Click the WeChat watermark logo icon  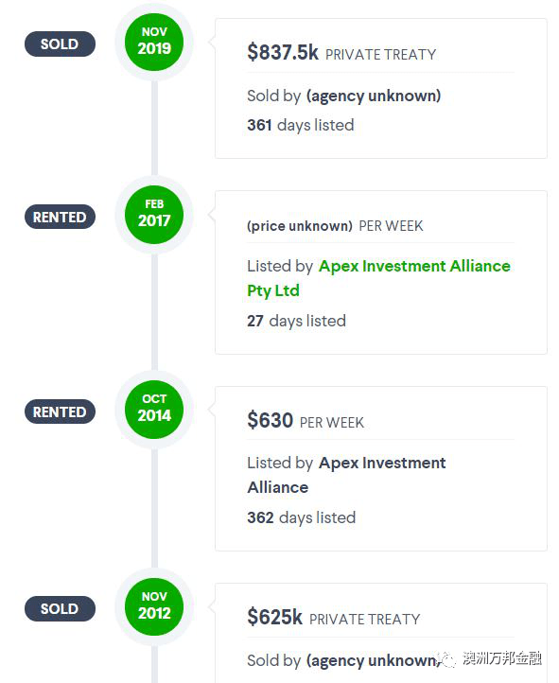pos(446,659)
